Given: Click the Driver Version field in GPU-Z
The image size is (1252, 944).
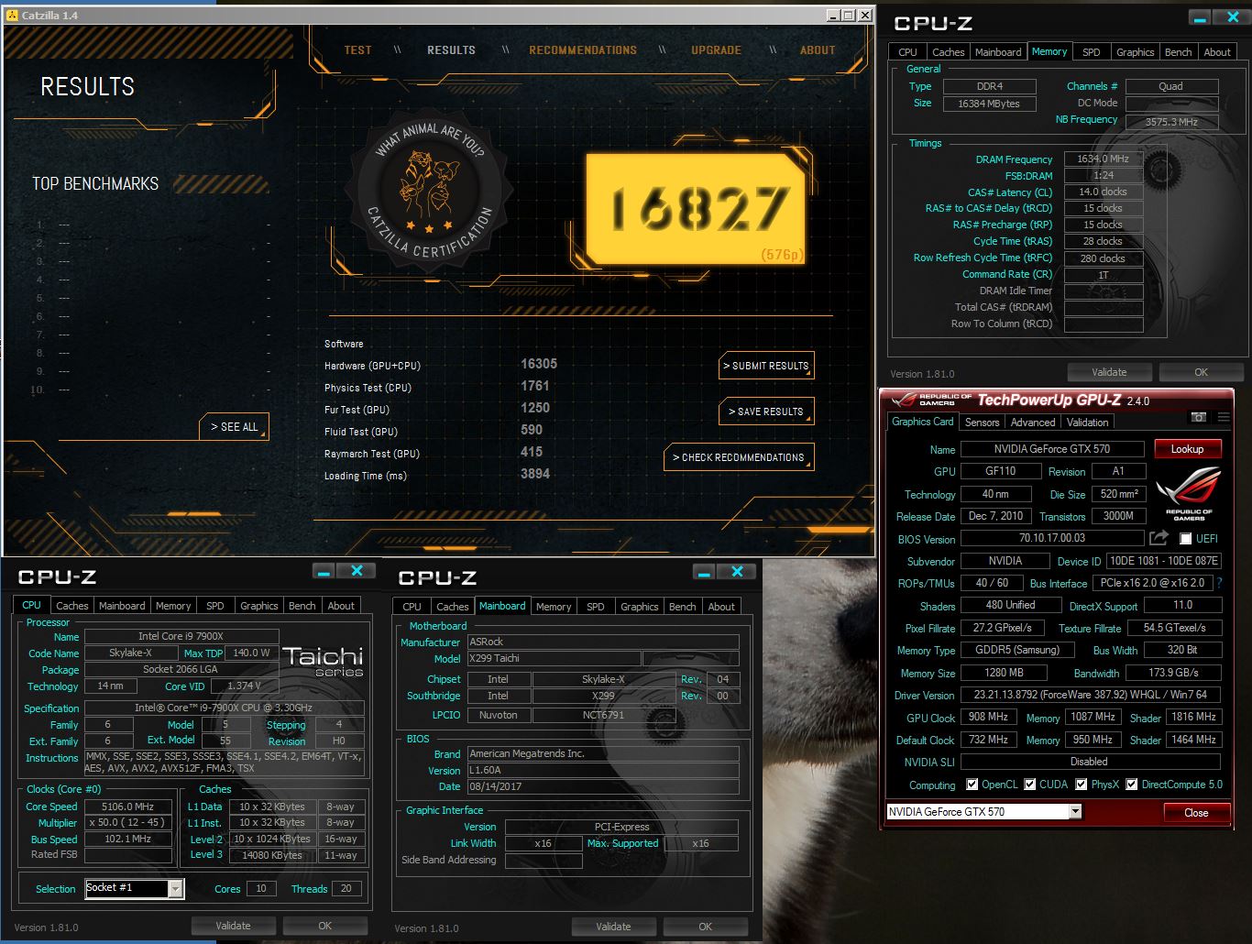Looking at the screenshot, I should click(x=1091, y=695).
